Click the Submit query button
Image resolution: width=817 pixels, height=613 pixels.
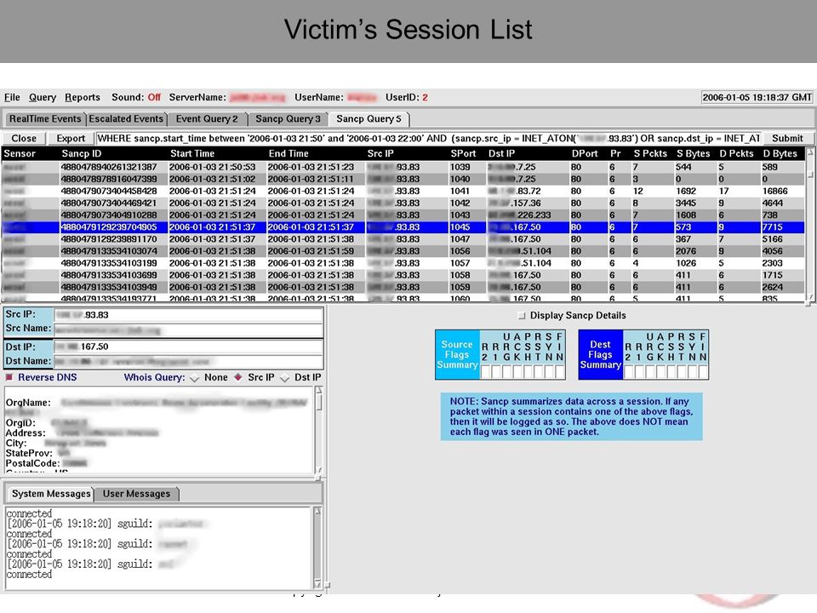(x=786, y=138)
